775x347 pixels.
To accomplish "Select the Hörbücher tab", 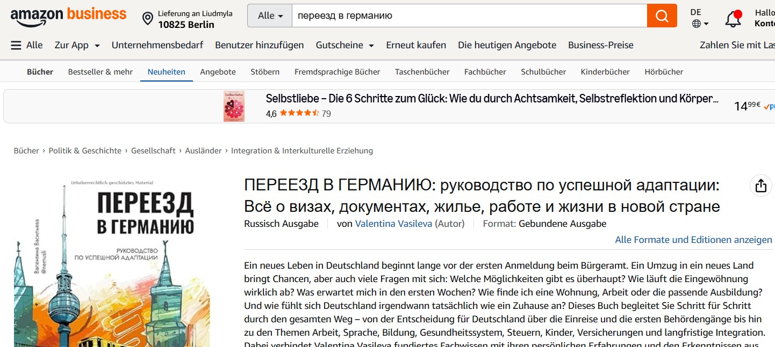I will pos(664,72).
